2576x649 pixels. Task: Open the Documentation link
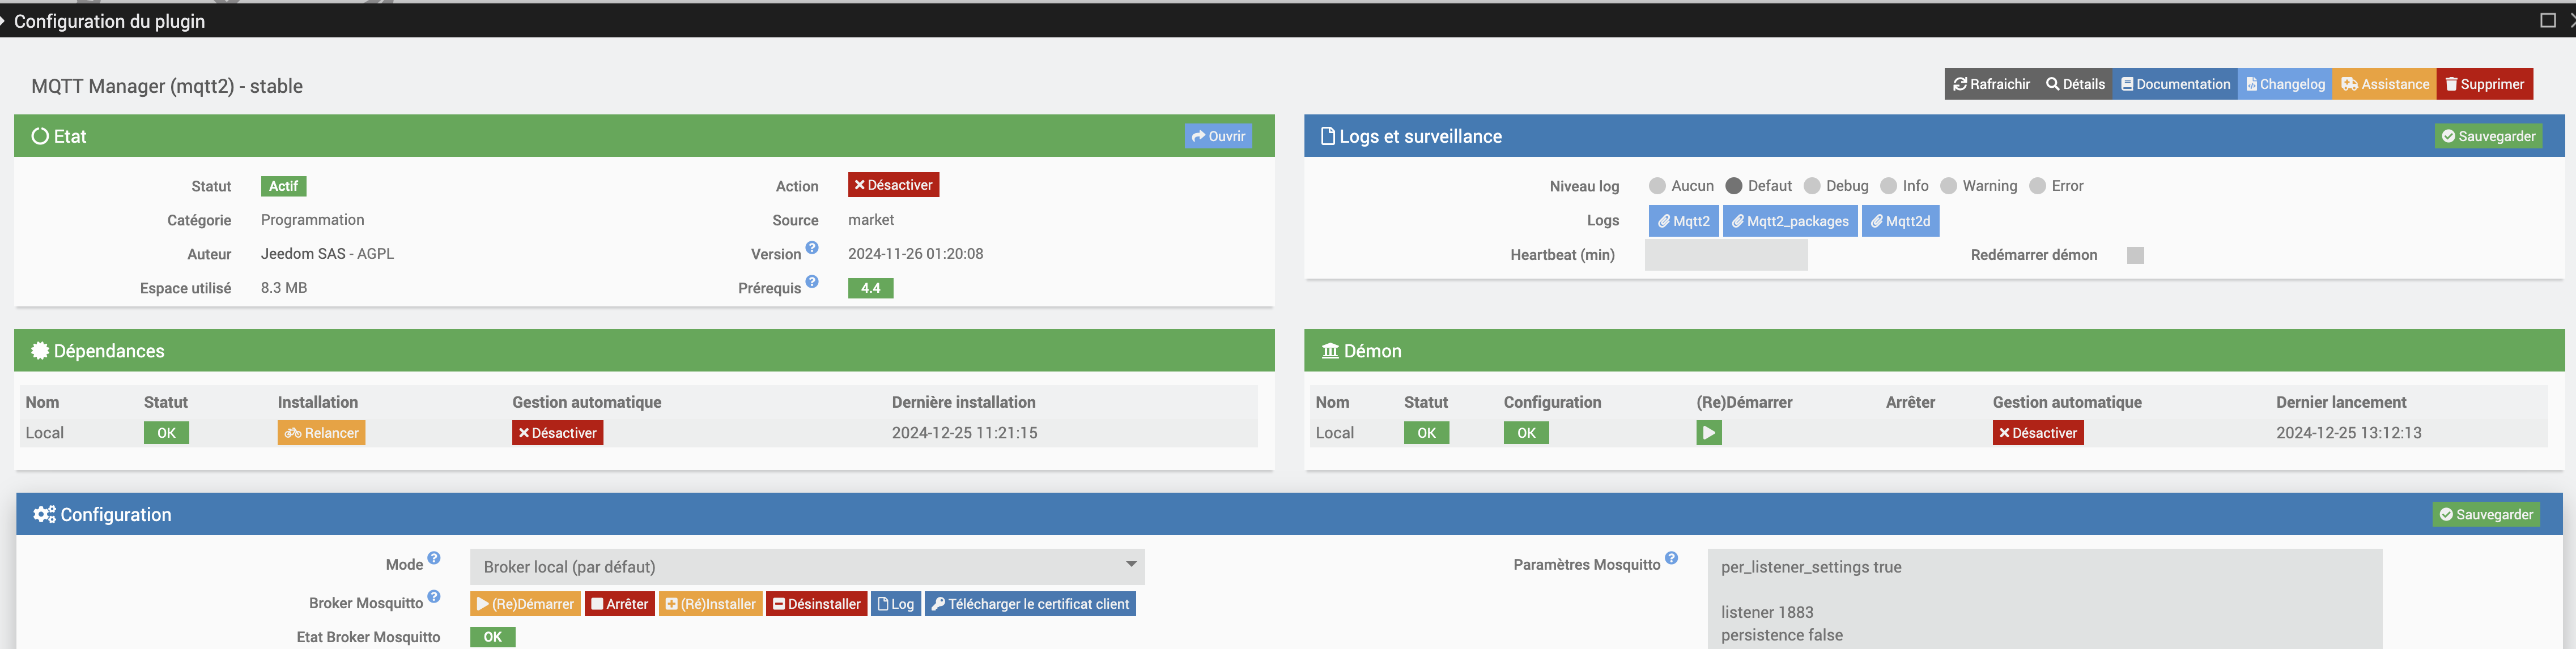point(2175,84)
